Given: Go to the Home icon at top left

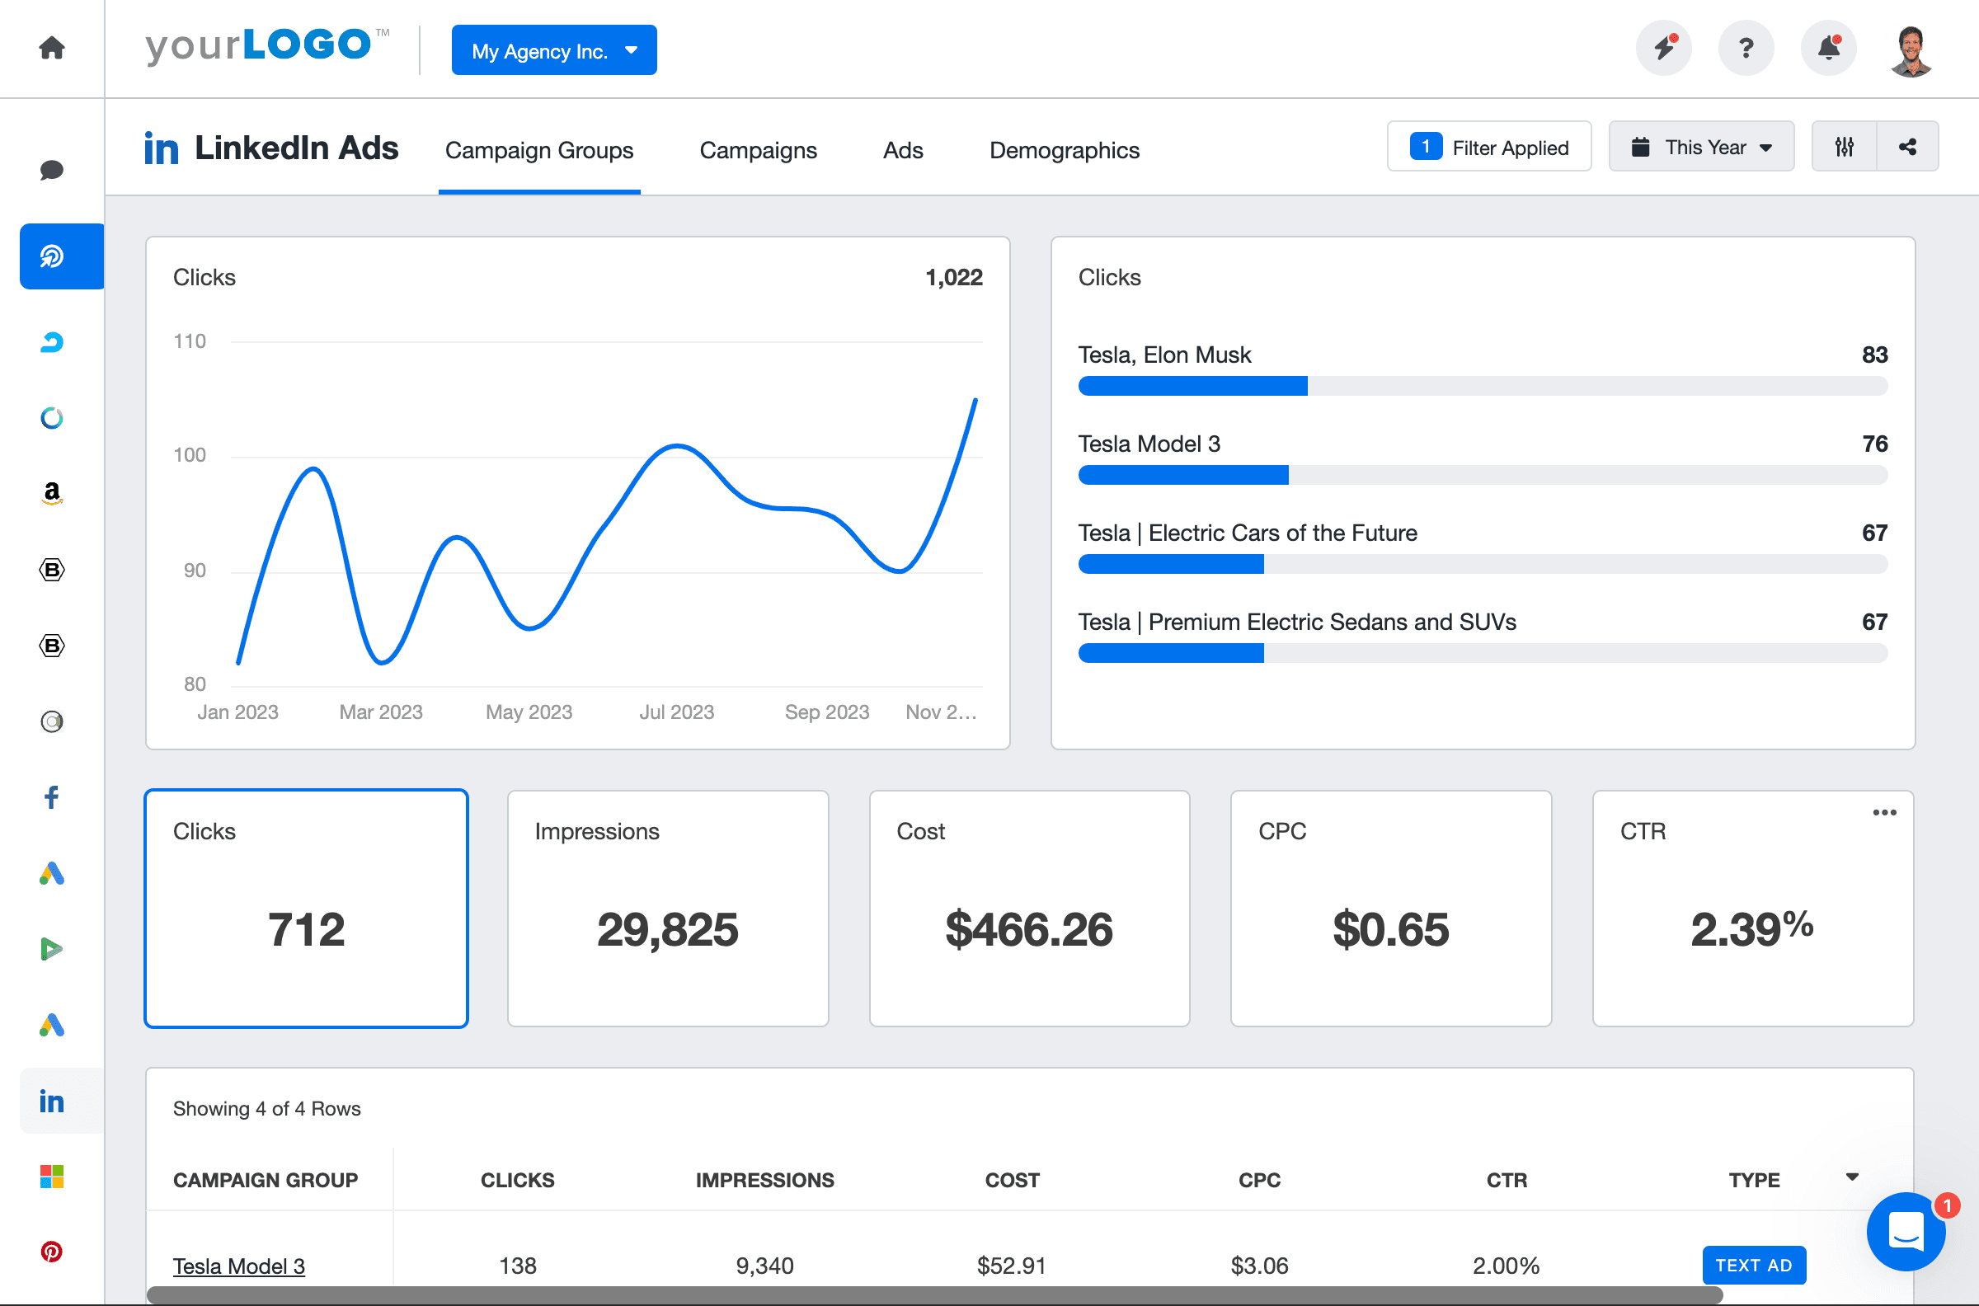Looking at the screenshot, I should [x=52, y=48].
